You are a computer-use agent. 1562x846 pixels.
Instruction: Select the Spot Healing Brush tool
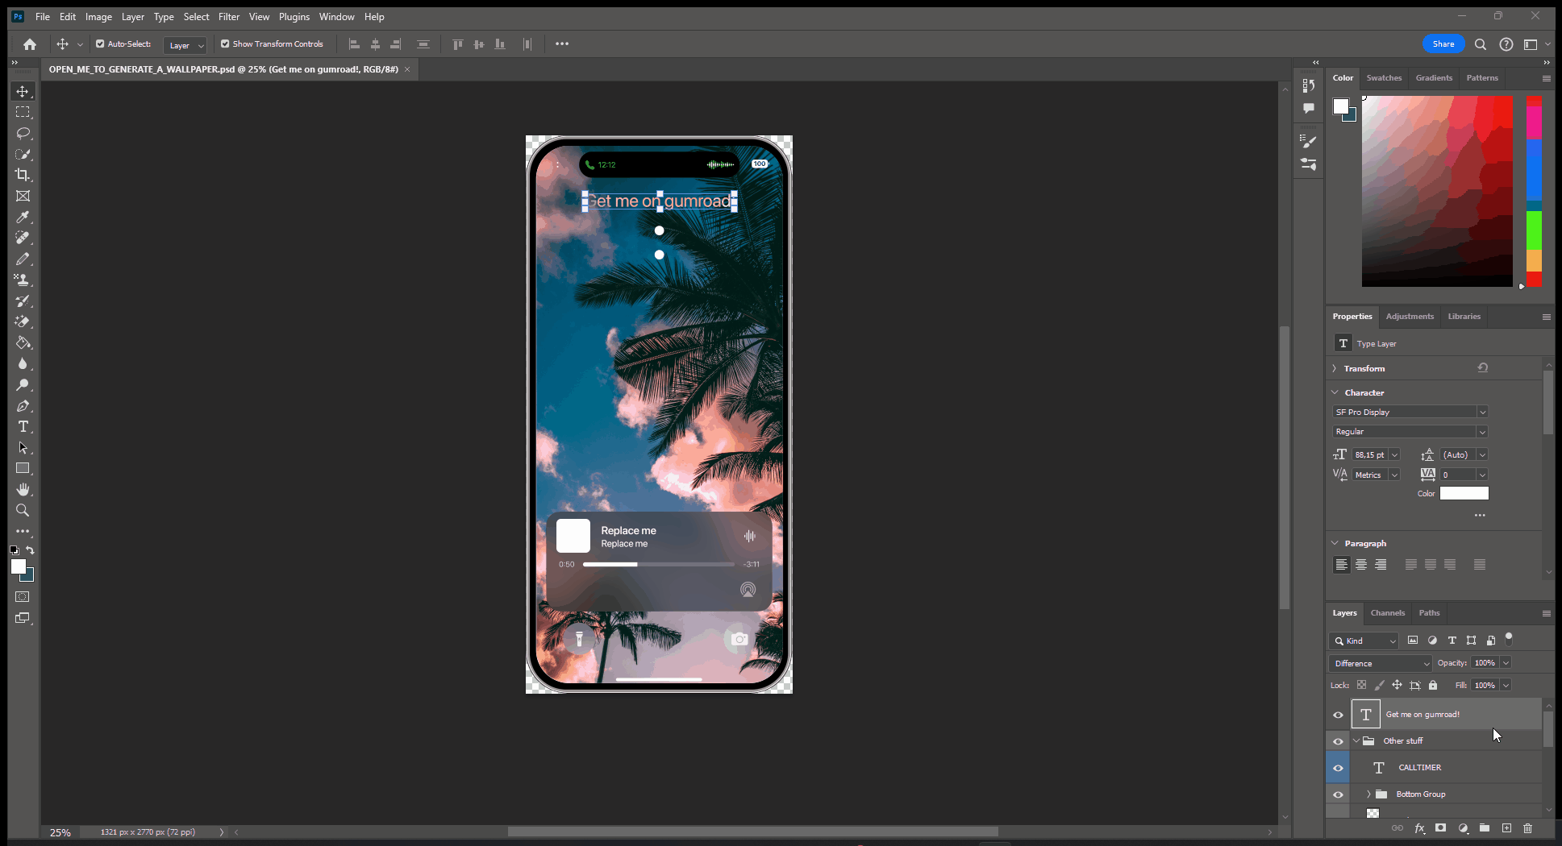(23, 238)
